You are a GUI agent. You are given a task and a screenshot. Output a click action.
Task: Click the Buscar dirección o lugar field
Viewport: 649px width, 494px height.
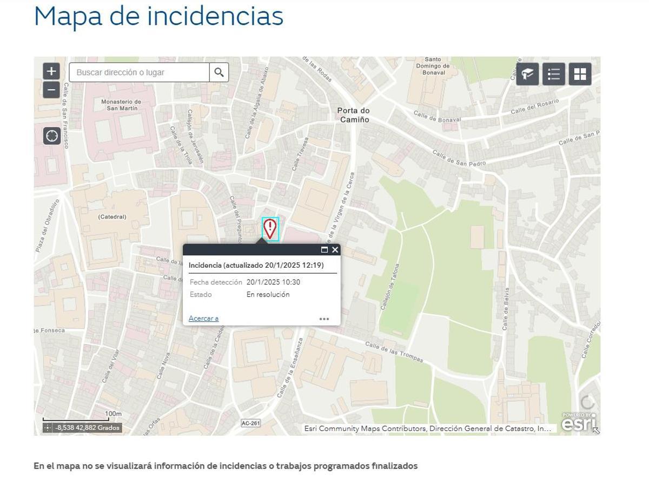click(138, 72)
